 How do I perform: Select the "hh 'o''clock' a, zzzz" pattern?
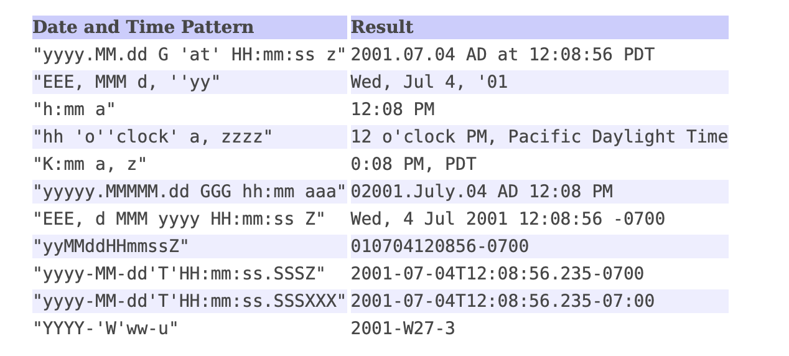(x=152, y=137)
